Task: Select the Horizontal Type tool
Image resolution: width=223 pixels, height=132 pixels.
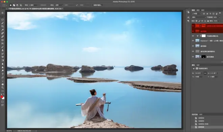Action: tap(3, 74)
